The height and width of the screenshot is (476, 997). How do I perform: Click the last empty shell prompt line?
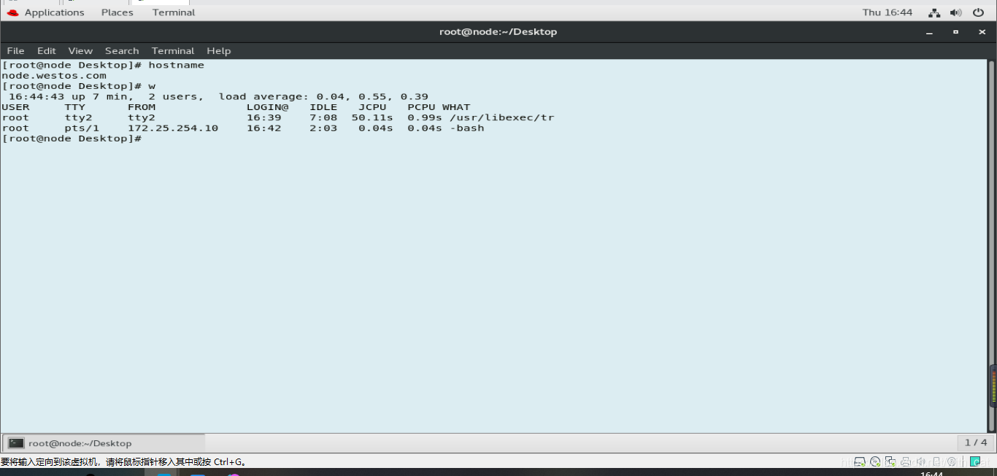coord(72,138)
